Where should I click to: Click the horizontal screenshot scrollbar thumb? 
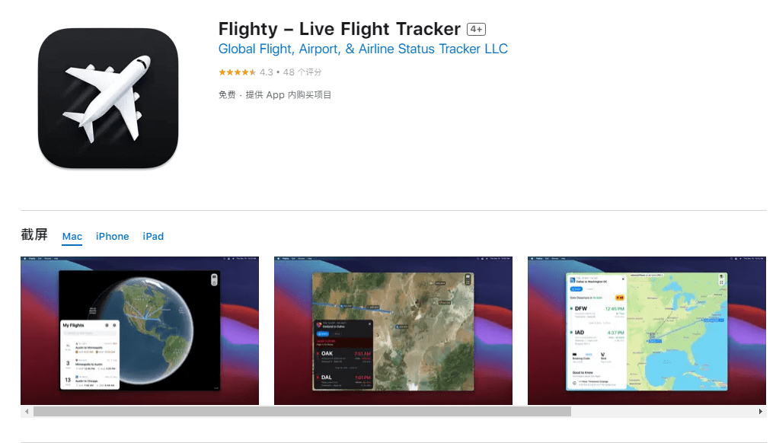click(x=302, y=411)
